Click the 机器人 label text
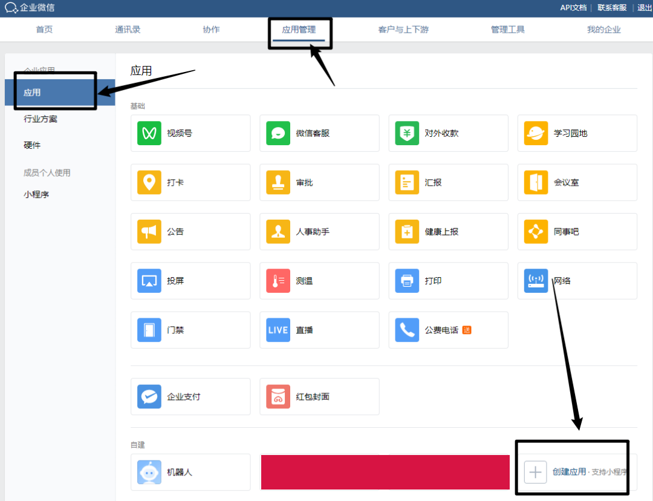The image size is (653, 501). pos(180,472)
